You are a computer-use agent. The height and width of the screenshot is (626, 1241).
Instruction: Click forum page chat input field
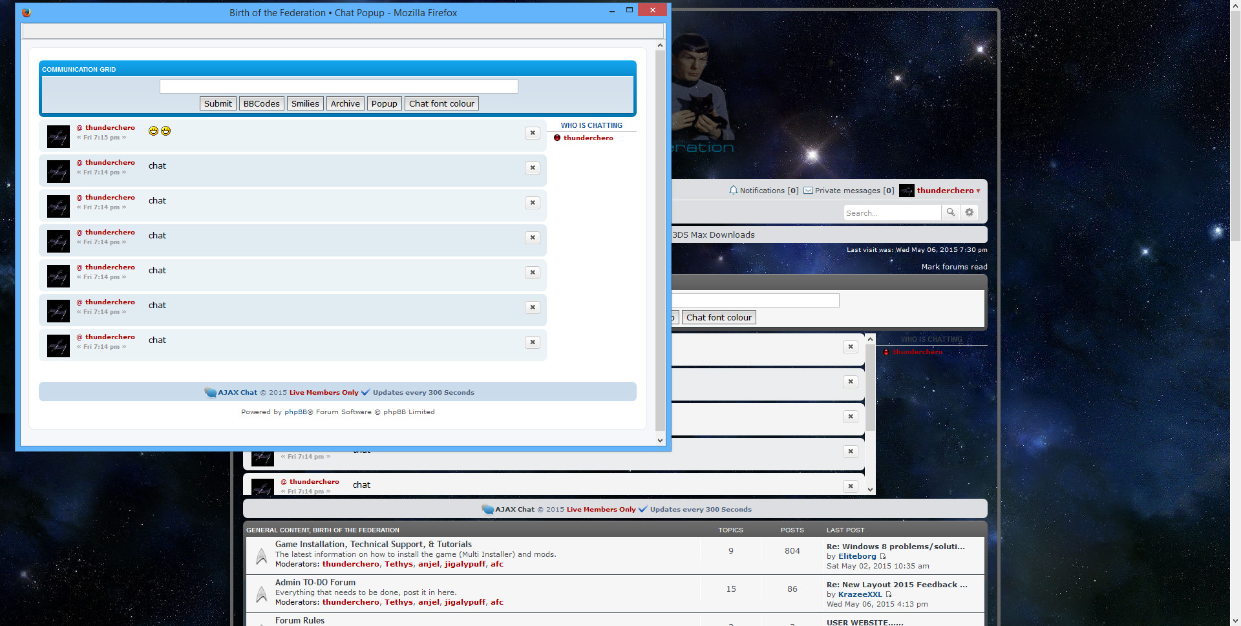click(x=755, y=300)
